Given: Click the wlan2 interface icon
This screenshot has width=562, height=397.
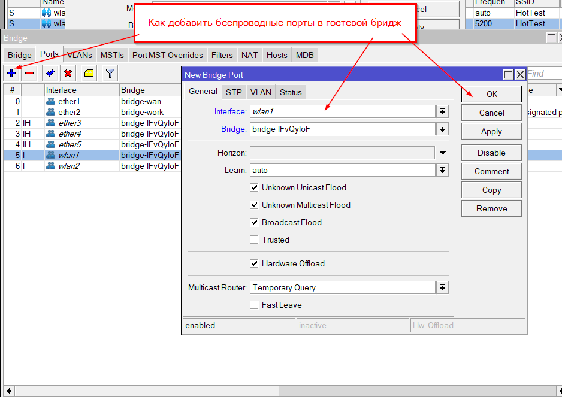Looking at the screenshot, I should (x=51, y=166).
